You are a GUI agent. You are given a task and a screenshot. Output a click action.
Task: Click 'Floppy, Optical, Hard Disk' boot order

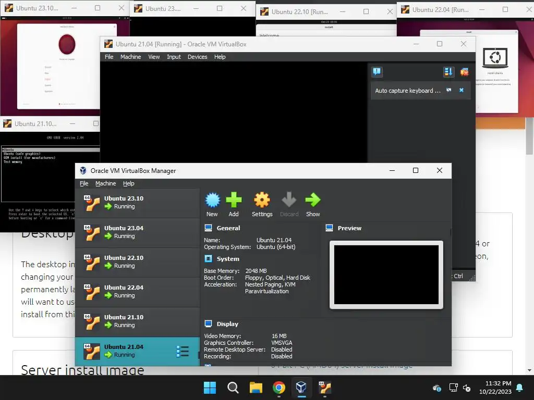[x=277, y=278]
